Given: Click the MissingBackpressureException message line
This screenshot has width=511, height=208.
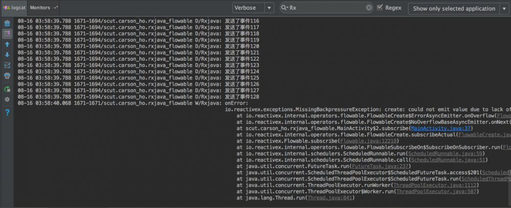Looking at the screenshot, I should [368, 110].
